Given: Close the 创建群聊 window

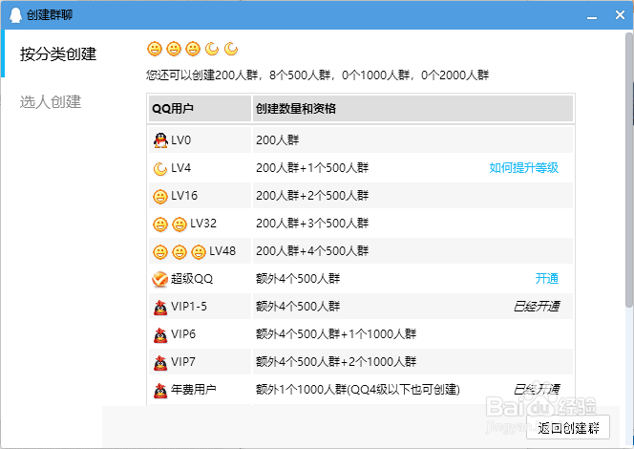Looking at the screenshot, I should (x=620, y=15).
